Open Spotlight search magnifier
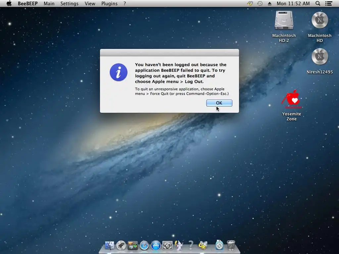This screenshot has width=339, height=254. pos(318,3)
